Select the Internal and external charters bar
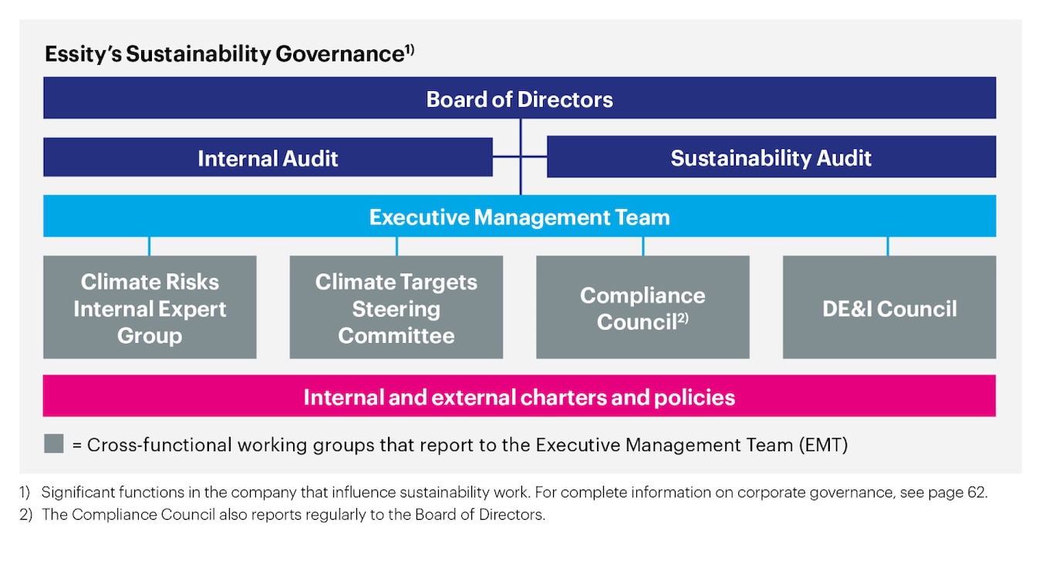 519,396
